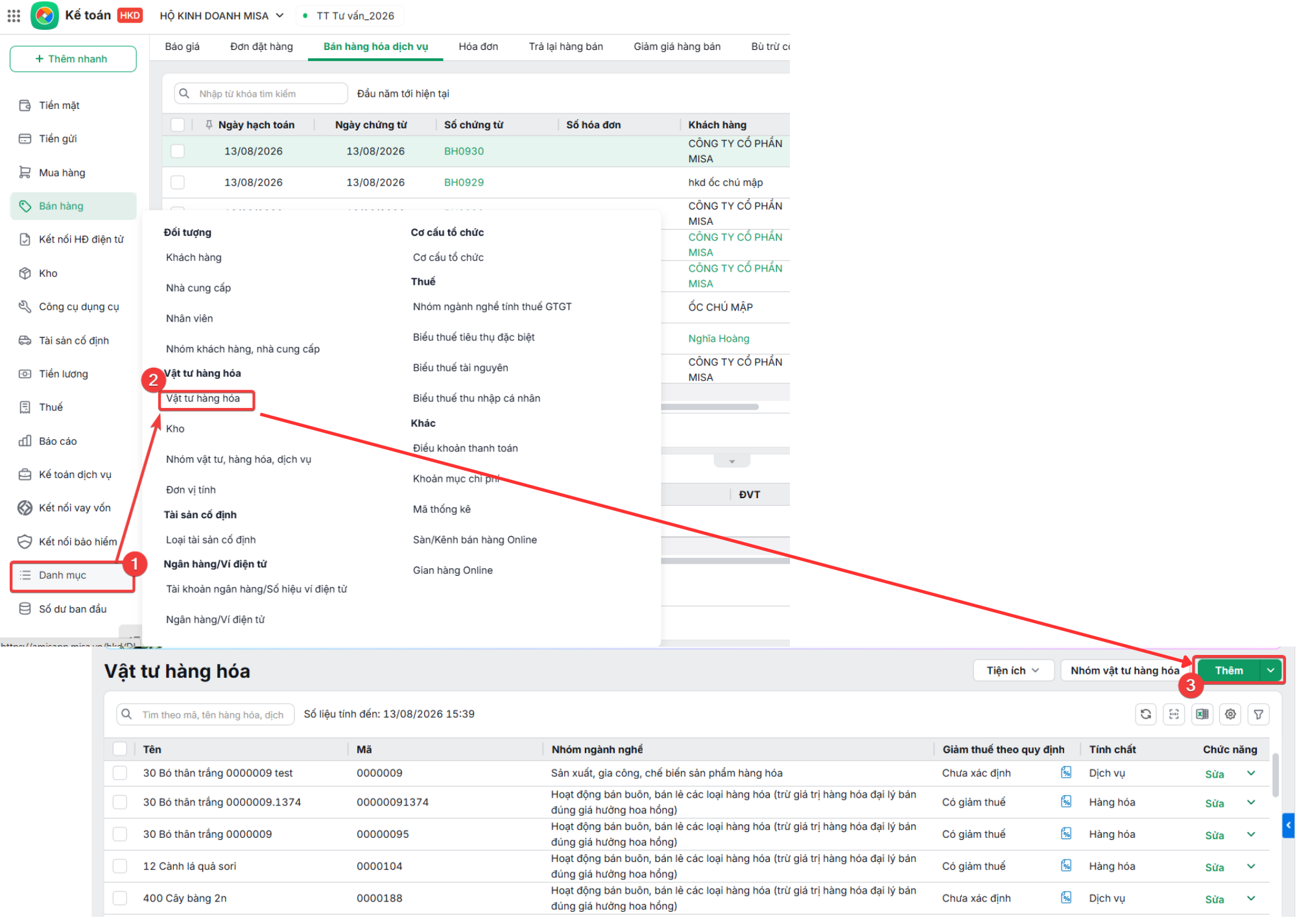Screen dimensions: 1297x917
Task: Click the blue side panel collapse arrow
Action: [1289, 826]
